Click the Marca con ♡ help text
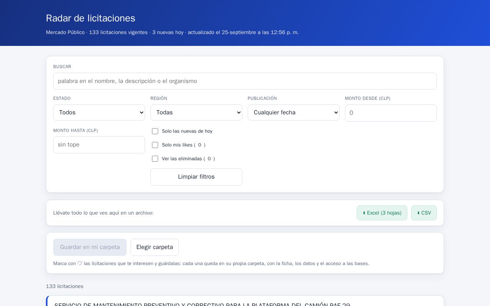Image resolution: width=490 pixels, height=306 pixels. (x=211, y=264)
